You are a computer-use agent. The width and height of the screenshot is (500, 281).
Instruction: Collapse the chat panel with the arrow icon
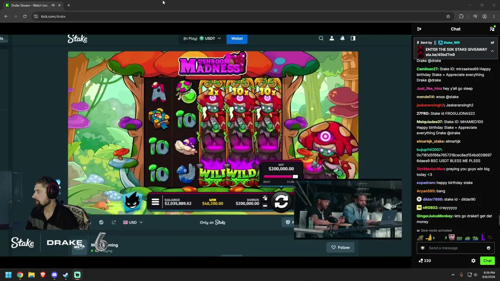(x=419, y=29)
